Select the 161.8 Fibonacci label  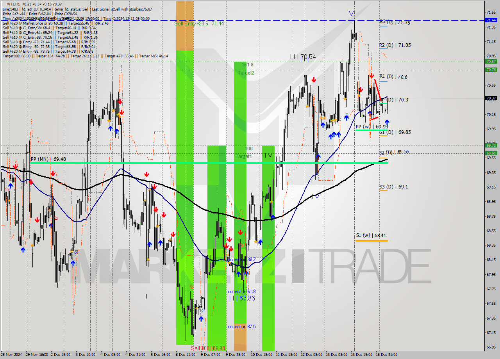point(248,65)
